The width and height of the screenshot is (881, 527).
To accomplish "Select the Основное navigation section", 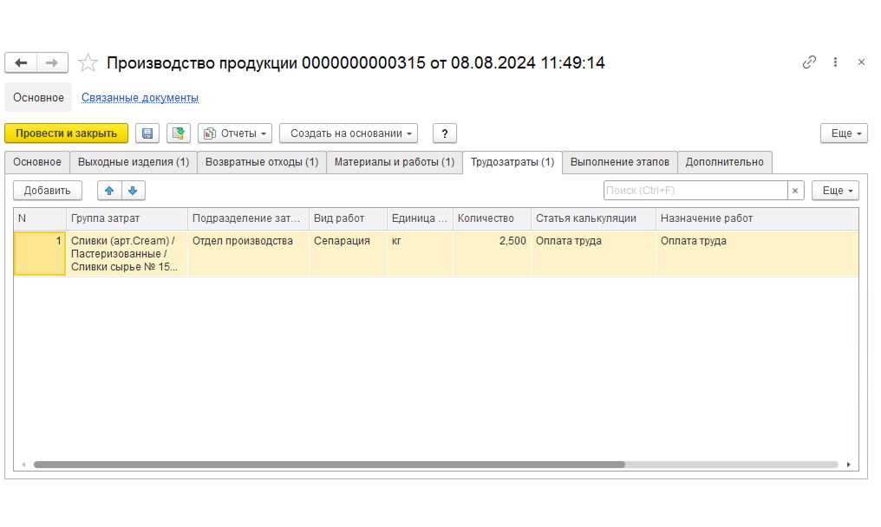I will coord(38,97).
